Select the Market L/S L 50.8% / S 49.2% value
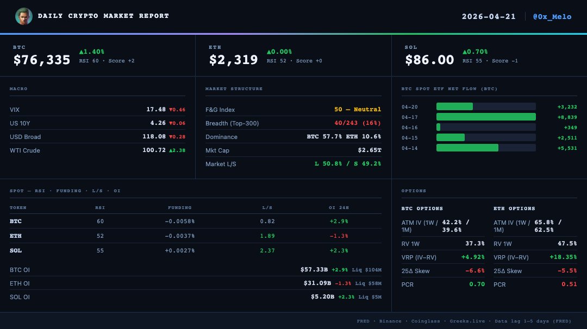The image size is (587, 329). 348,163
